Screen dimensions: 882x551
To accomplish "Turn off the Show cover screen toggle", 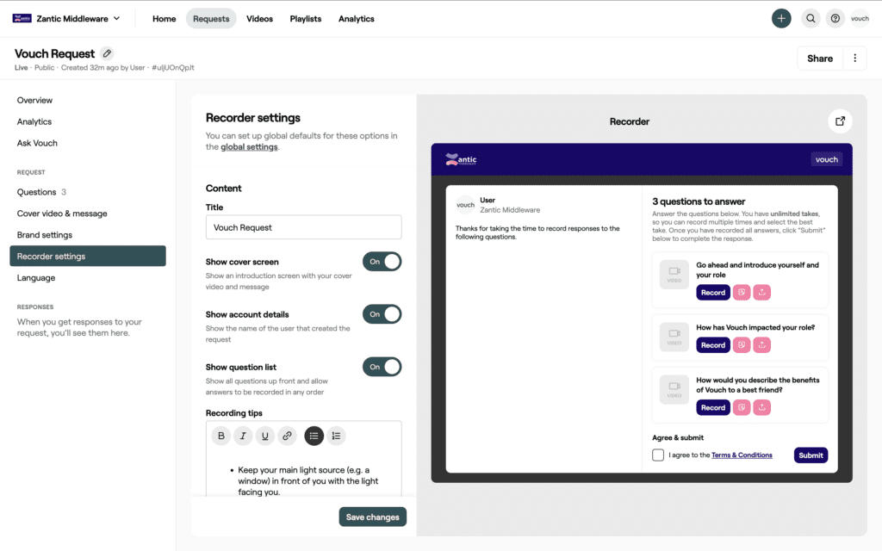I will 382,262.
